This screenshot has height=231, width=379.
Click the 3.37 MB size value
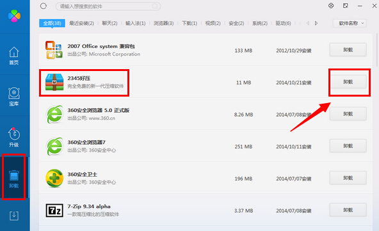[x=243, y=211]
